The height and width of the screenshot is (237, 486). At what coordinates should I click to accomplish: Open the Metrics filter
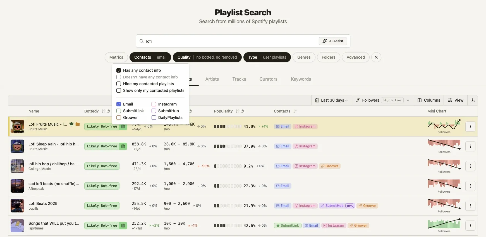pos(116,57)
